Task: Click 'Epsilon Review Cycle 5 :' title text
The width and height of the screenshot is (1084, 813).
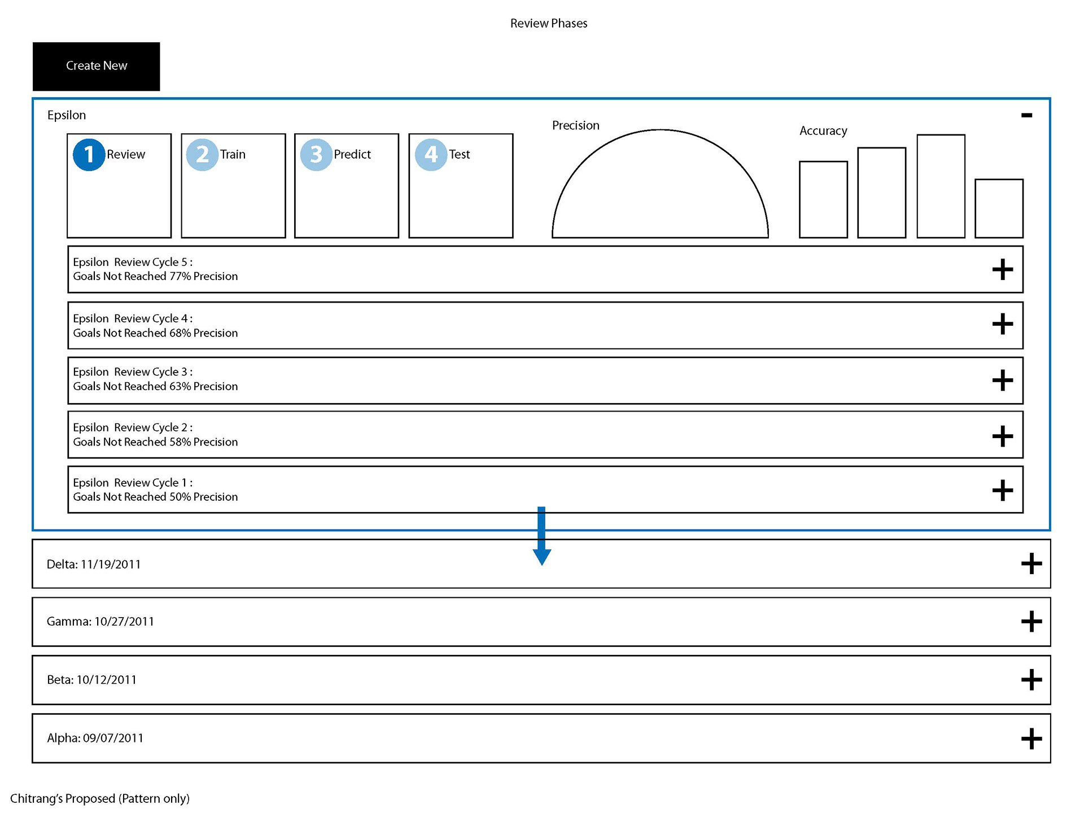Action: coord(133,262)
